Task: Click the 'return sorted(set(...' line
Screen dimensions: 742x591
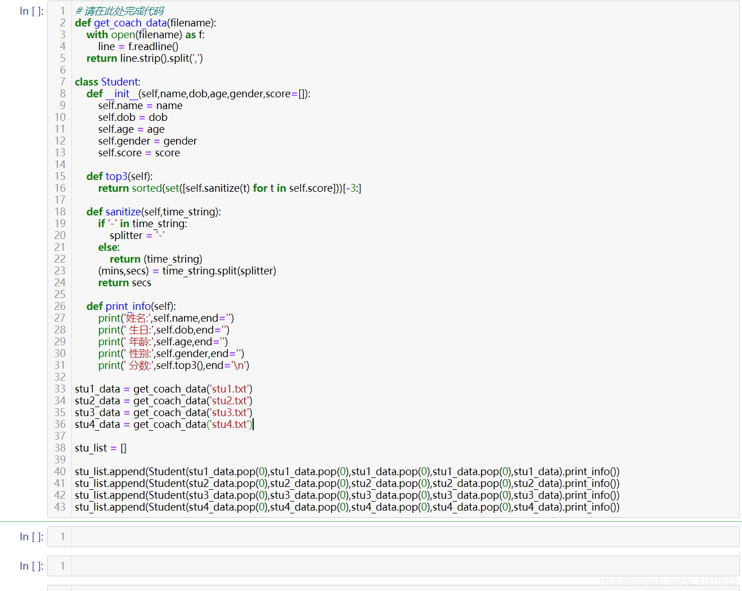Action: tap(230, 188)
